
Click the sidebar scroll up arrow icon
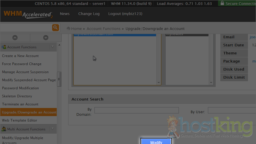pos(15,38)
